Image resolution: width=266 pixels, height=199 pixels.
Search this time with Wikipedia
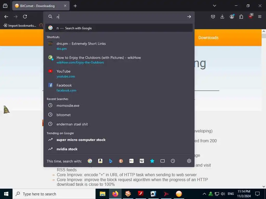click(x=142, y=161)
